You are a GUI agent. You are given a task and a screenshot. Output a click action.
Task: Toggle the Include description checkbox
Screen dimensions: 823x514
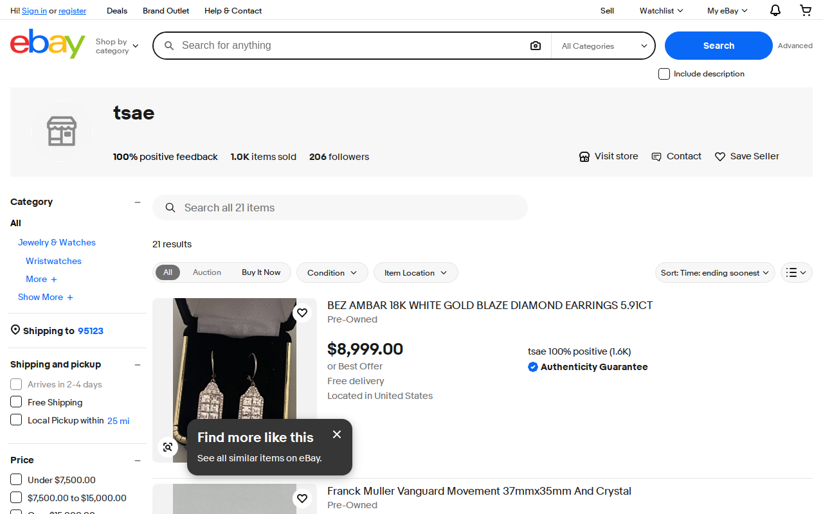[664, 74]
